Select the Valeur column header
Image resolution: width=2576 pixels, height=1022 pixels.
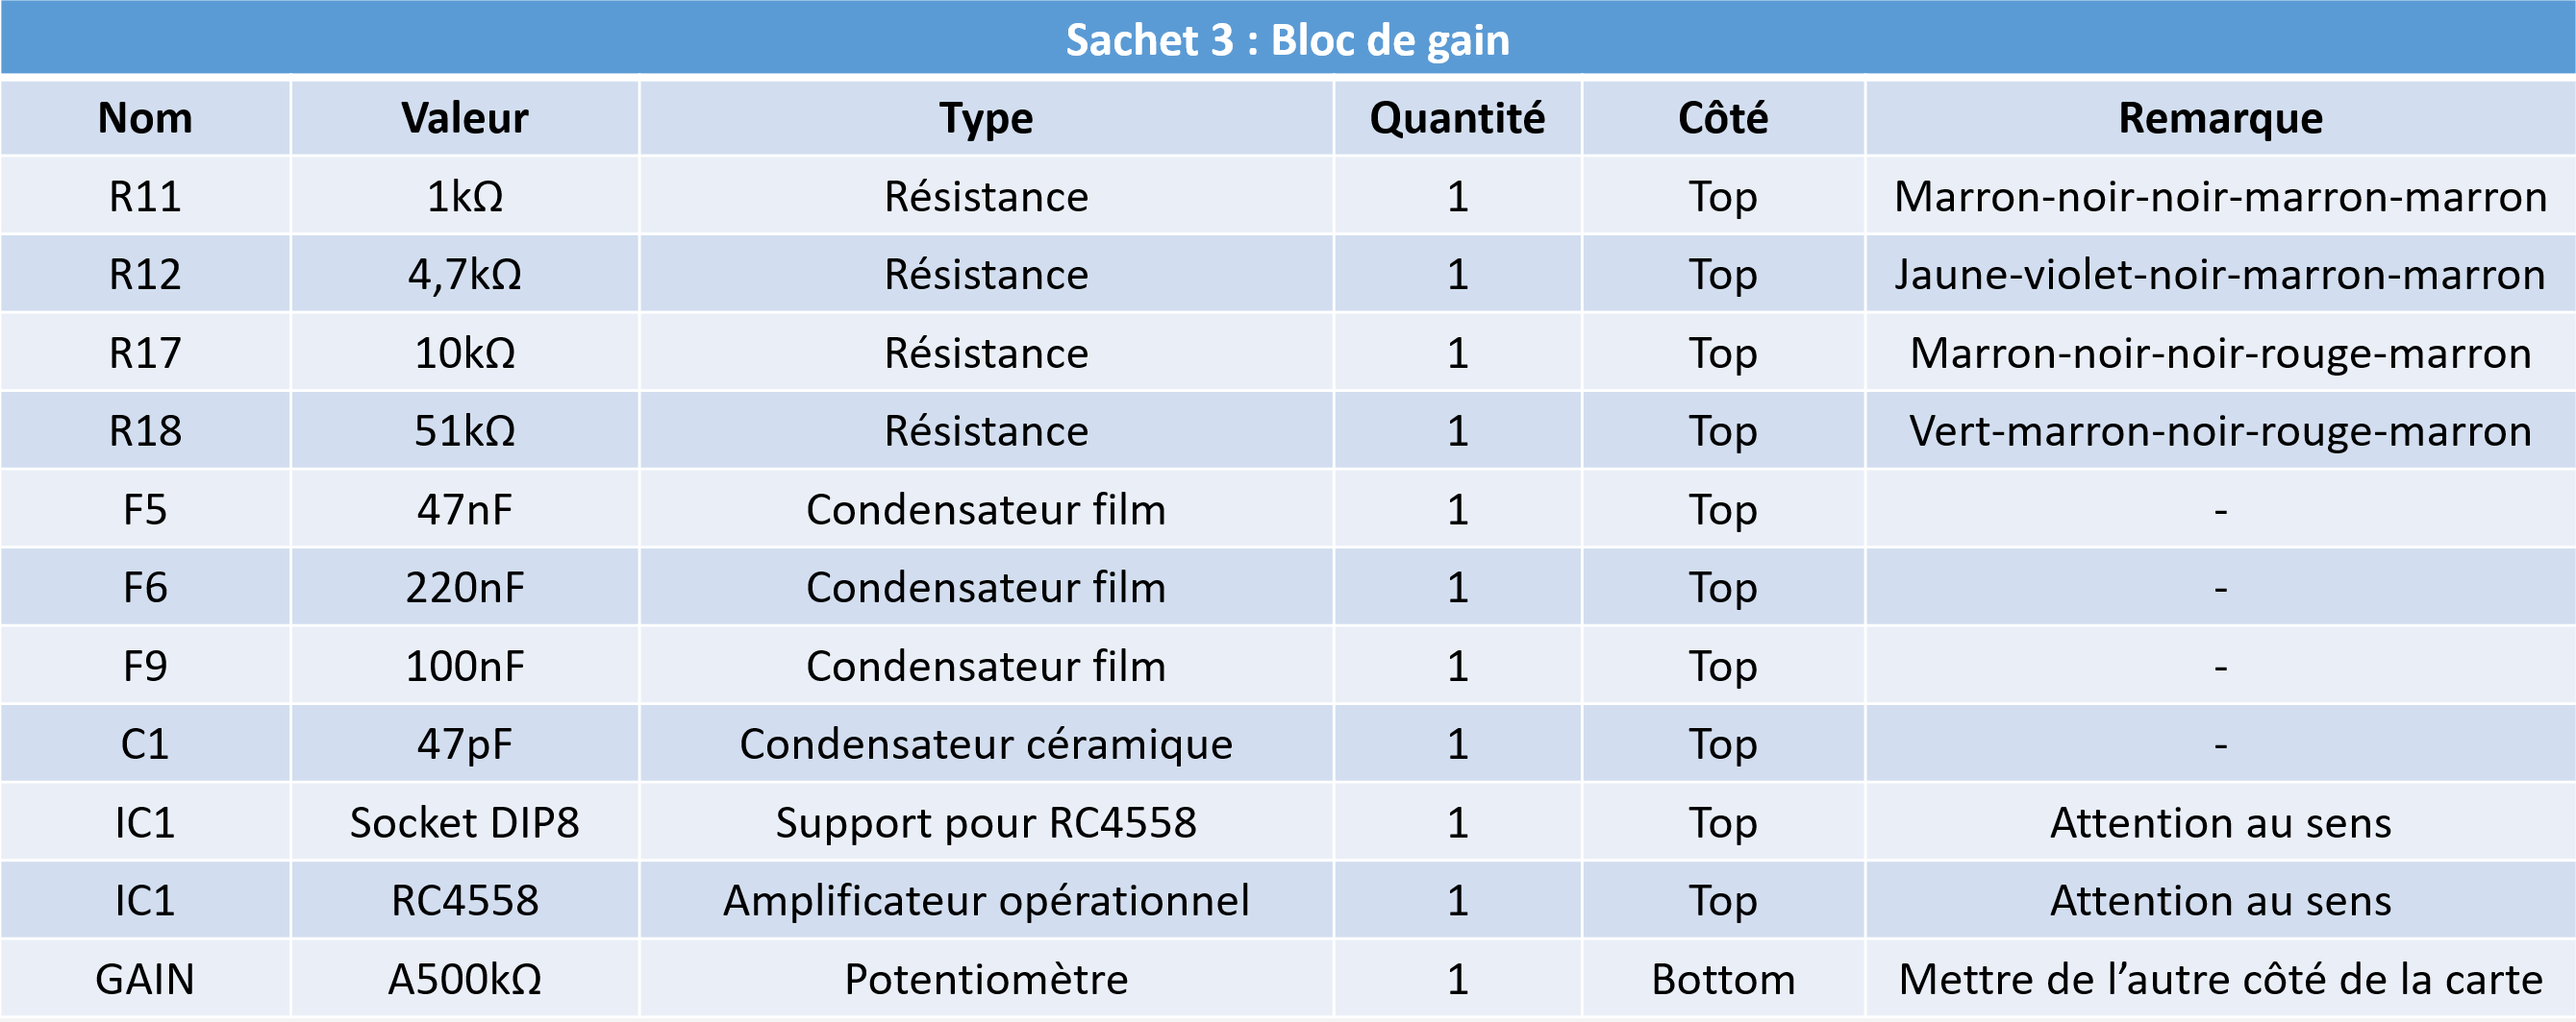click(464, 118)
